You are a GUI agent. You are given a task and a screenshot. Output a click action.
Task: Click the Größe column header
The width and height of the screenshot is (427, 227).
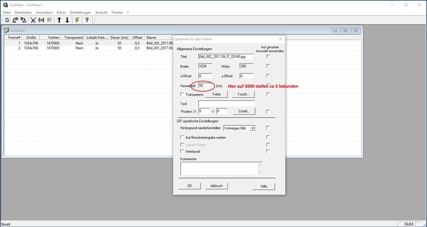pos(31,38)
